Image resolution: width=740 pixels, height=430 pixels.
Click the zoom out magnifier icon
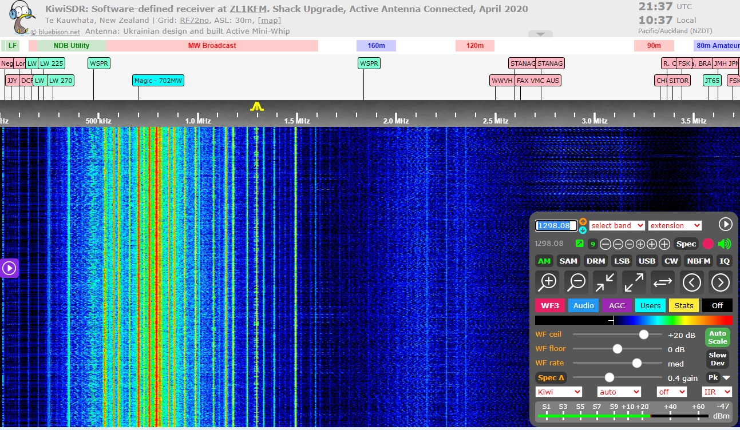point(577,282)
